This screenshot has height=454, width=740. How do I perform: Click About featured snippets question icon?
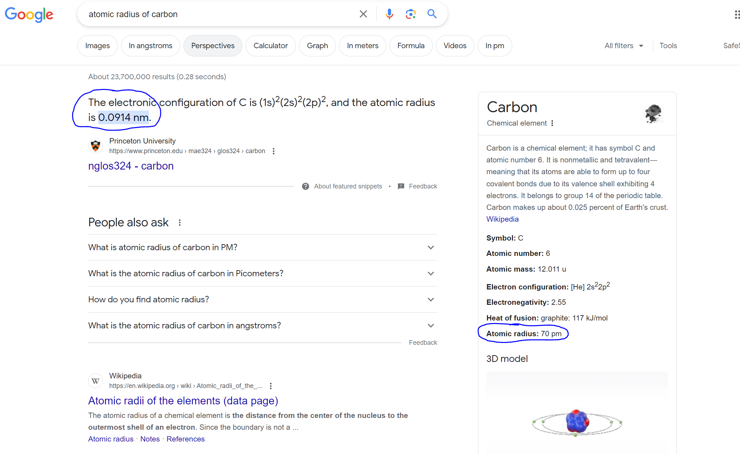pos(306,186)
